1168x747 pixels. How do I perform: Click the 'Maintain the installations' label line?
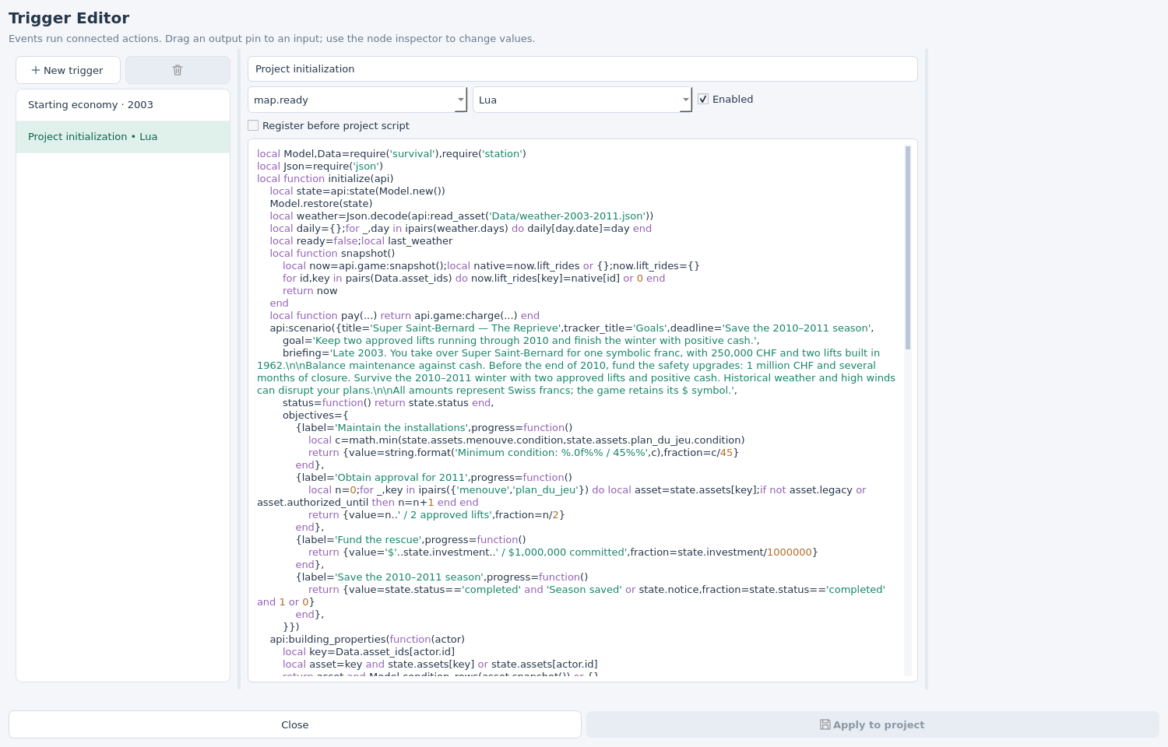coord(434,428)
